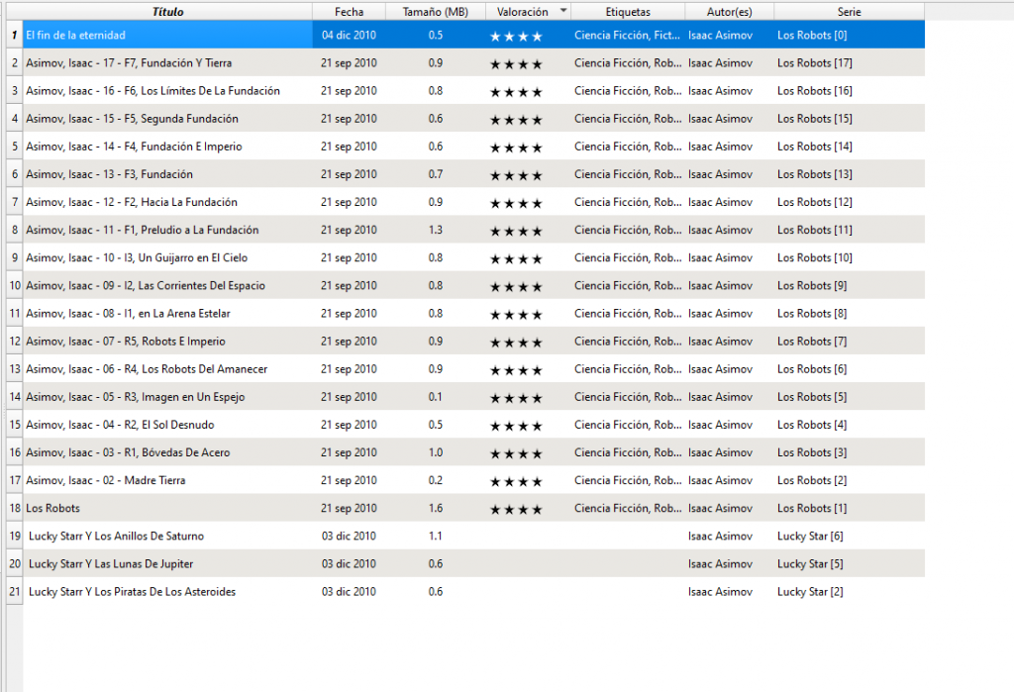Sort by the Etiquetas column header
Screen dimensions: 1014x692
pos(628,12)
